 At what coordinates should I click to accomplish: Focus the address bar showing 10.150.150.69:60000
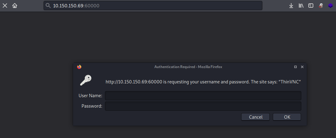153,6
